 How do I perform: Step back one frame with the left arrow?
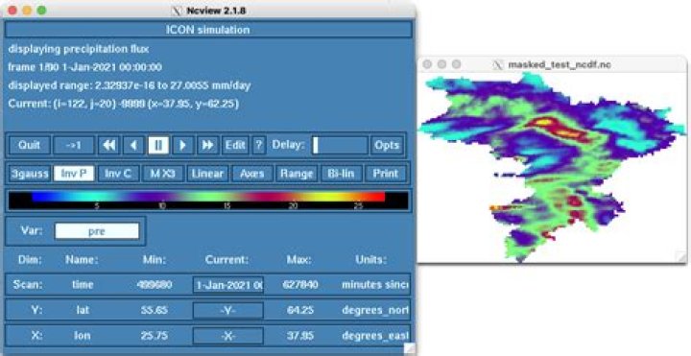133,146
